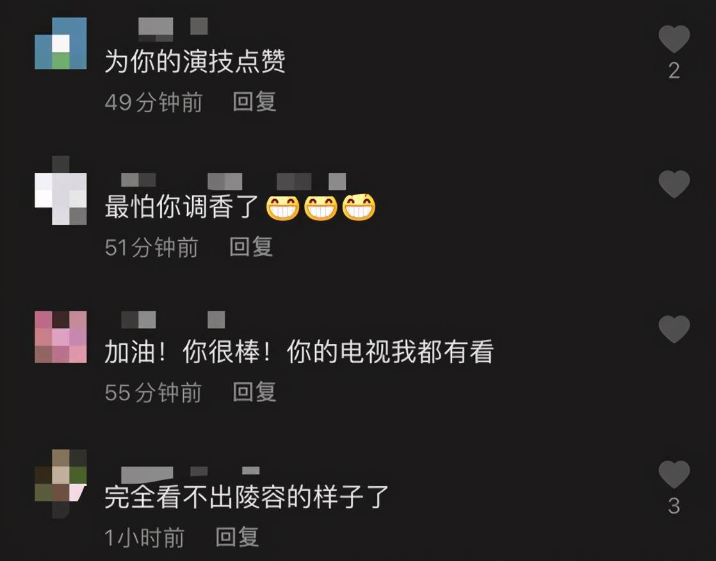Viewport: 716px width, 561px height.
Task: Like the comment 为你的演技点赞
Action: coord(674,39)
